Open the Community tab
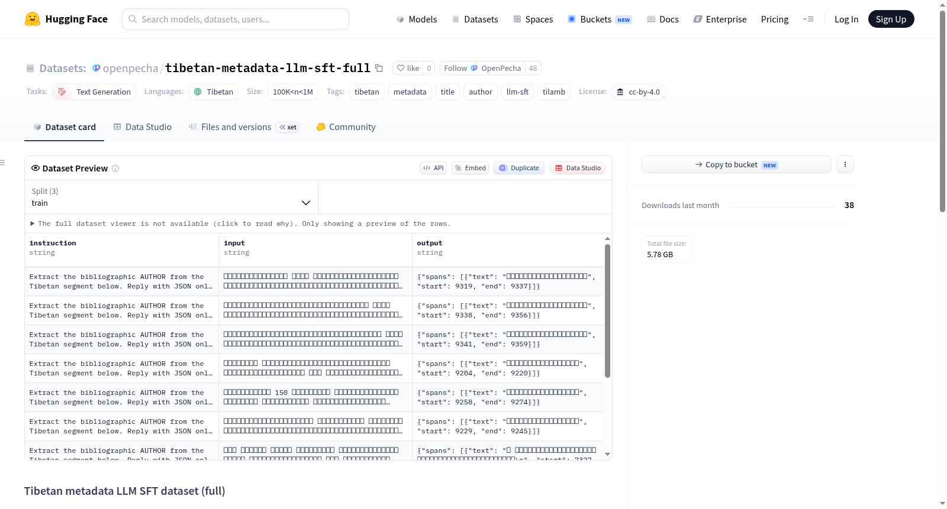The width and height of the screenshot is (947, 509). coord(346,127)
